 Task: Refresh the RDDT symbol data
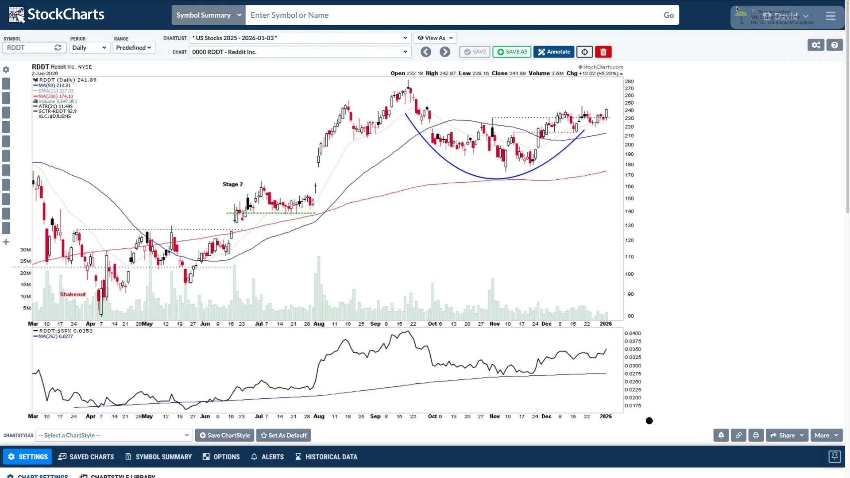coord(58,47)
